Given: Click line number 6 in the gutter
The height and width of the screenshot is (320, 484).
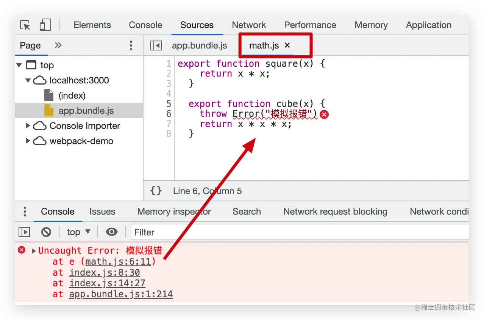Looking at the screenshot, I should (169, 114).
